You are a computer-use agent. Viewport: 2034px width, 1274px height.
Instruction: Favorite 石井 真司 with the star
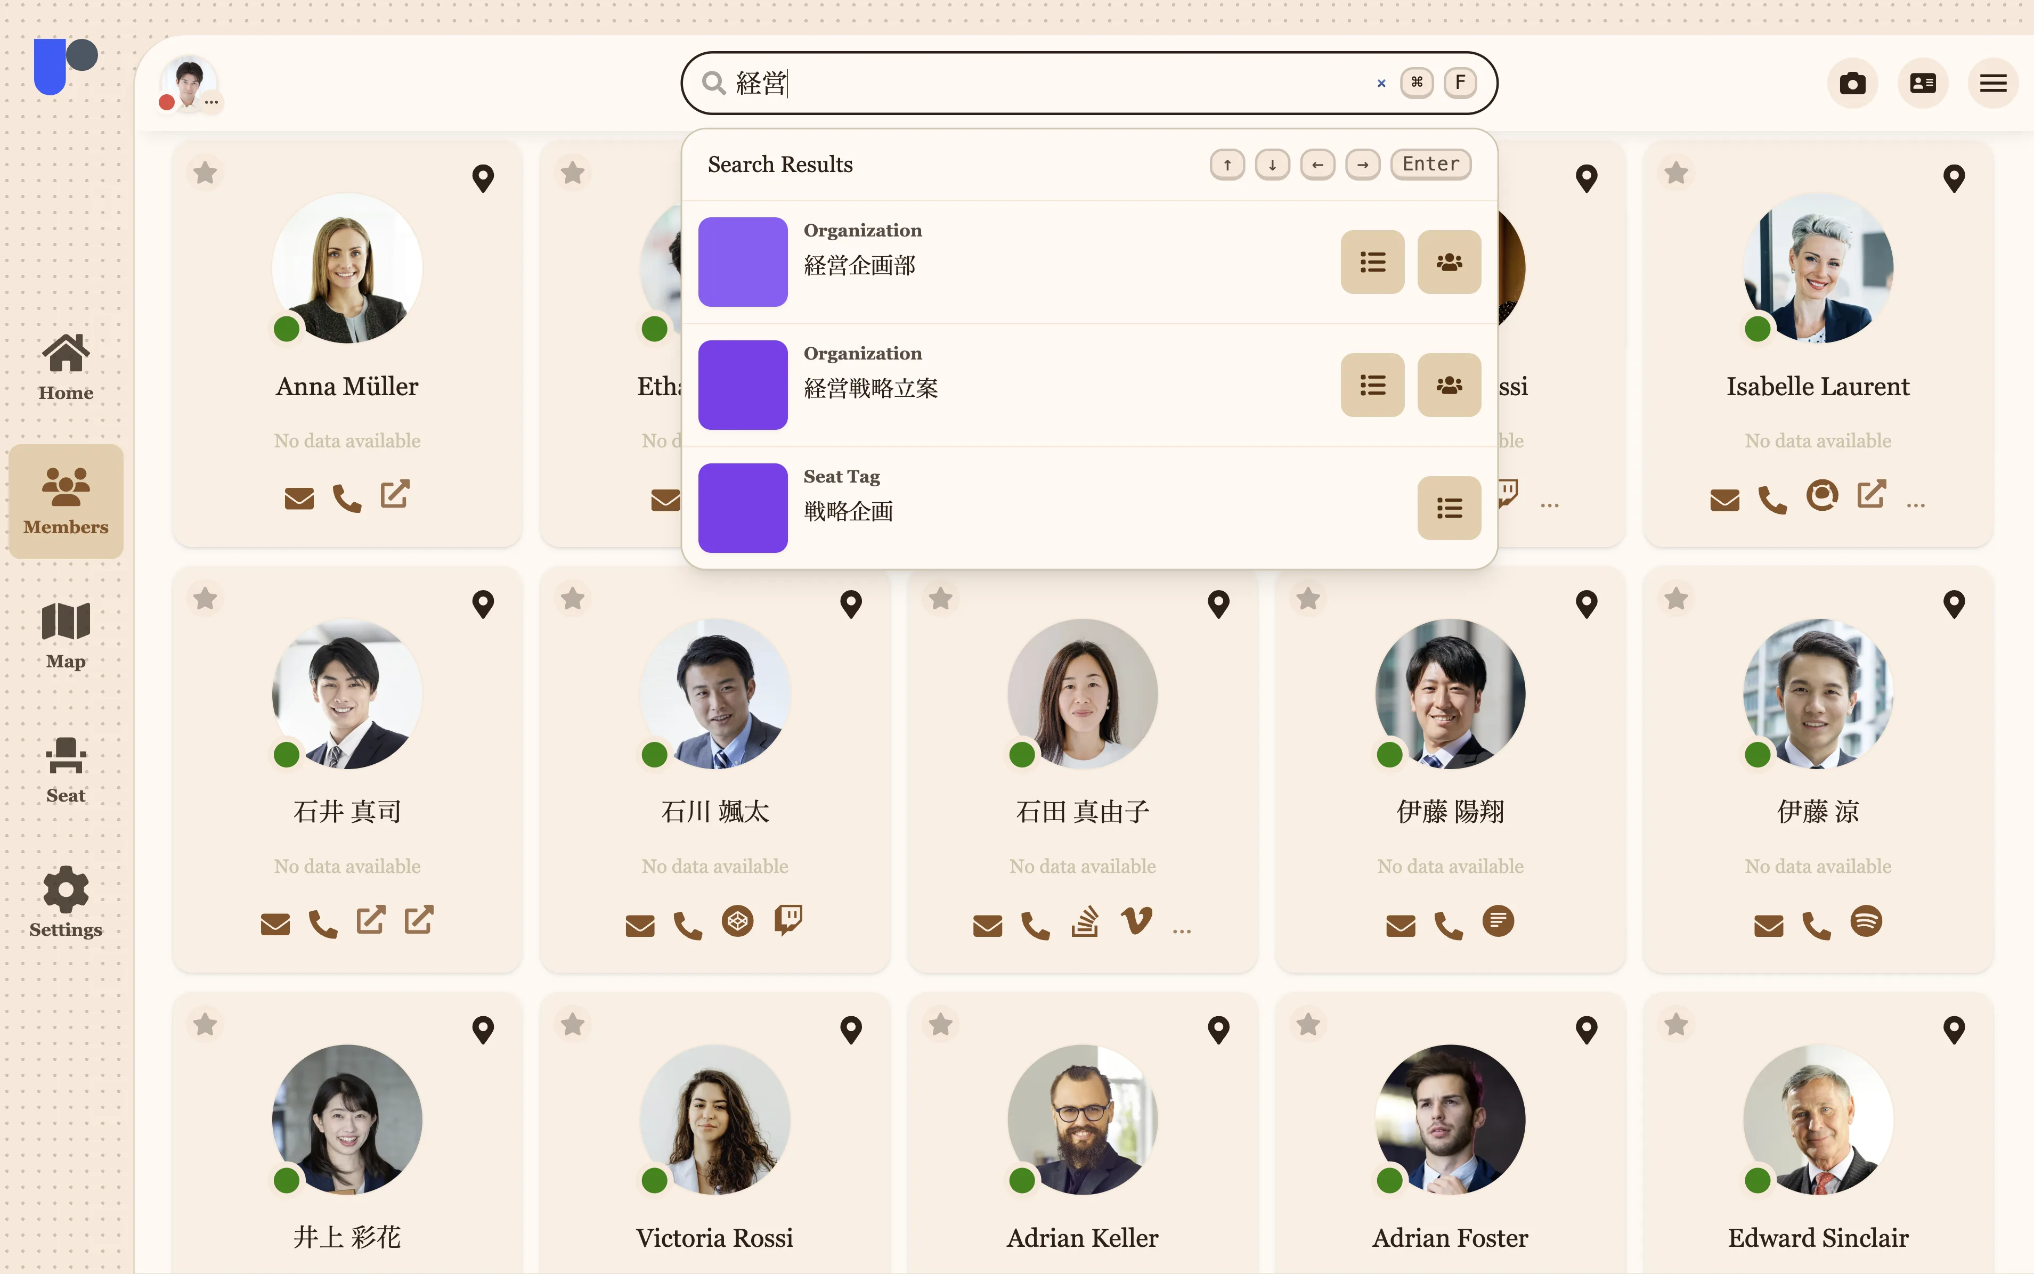pyautogui.click(x=205, y=599)
